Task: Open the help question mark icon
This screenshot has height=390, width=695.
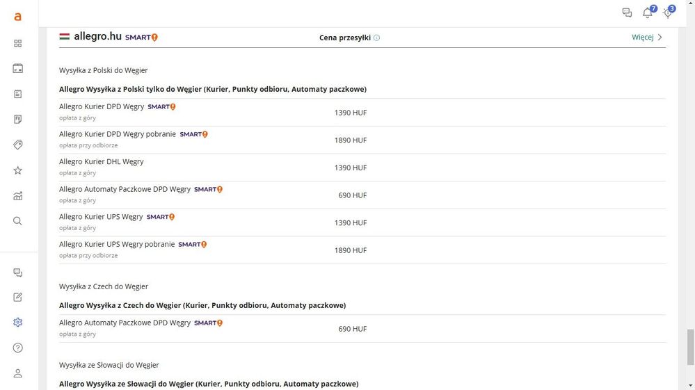Action: pos(18,348)
